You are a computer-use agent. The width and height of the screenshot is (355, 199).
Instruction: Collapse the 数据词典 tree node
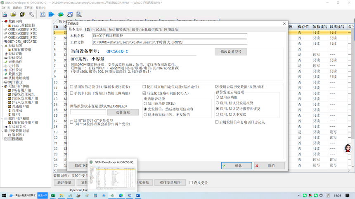(x=2, y=21)
